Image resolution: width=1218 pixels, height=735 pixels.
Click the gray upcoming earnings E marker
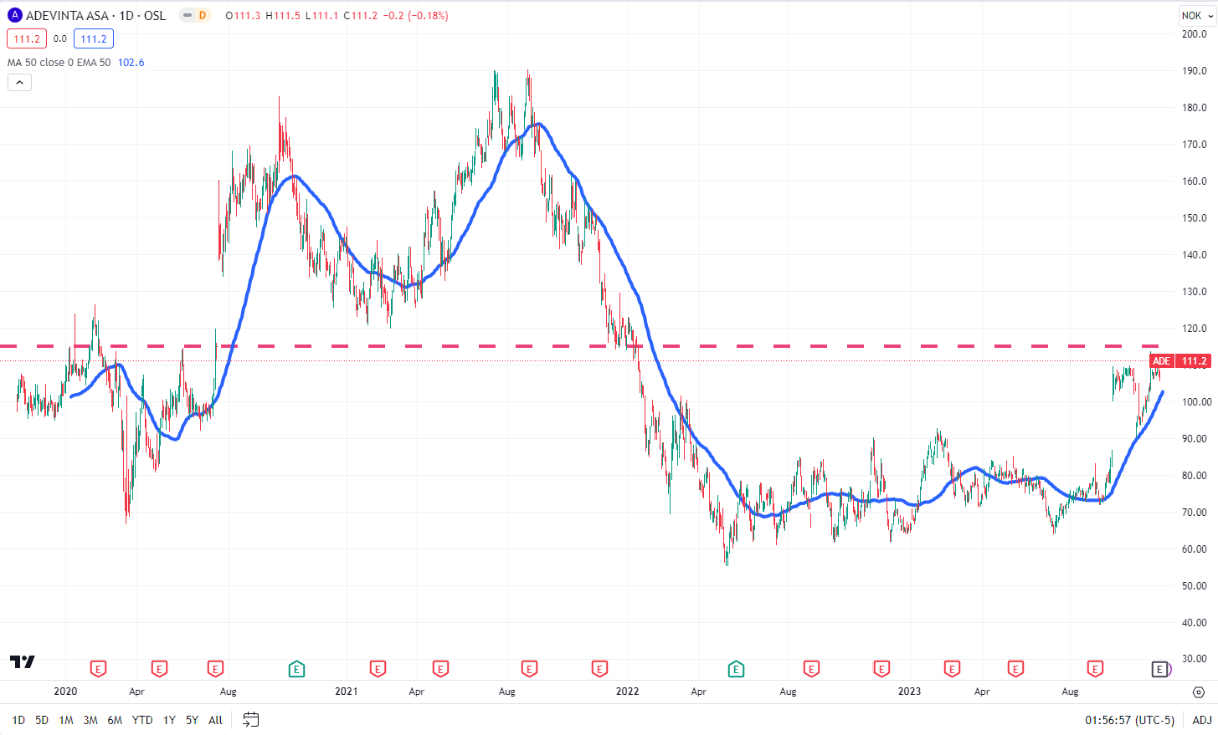click(x=1159, y=669)
